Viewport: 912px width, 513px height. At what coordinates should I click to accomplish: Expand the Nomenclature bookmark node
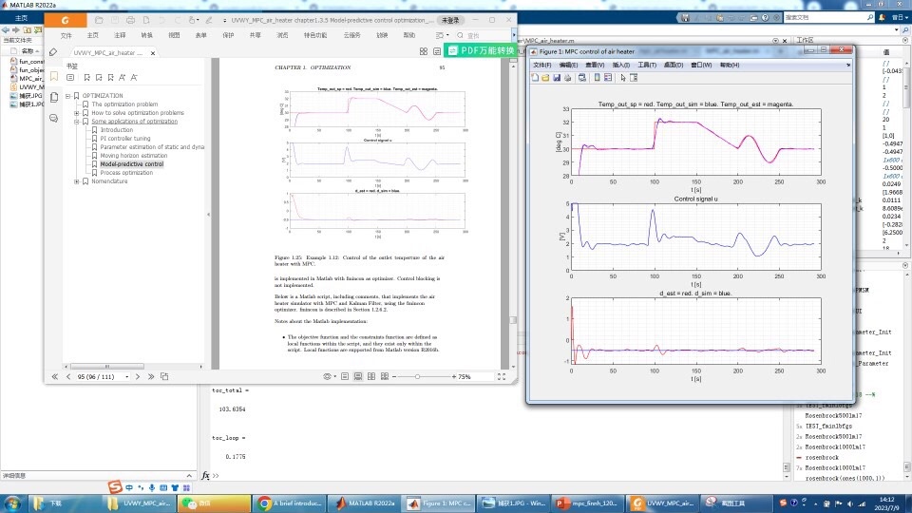tap(77, 181)
